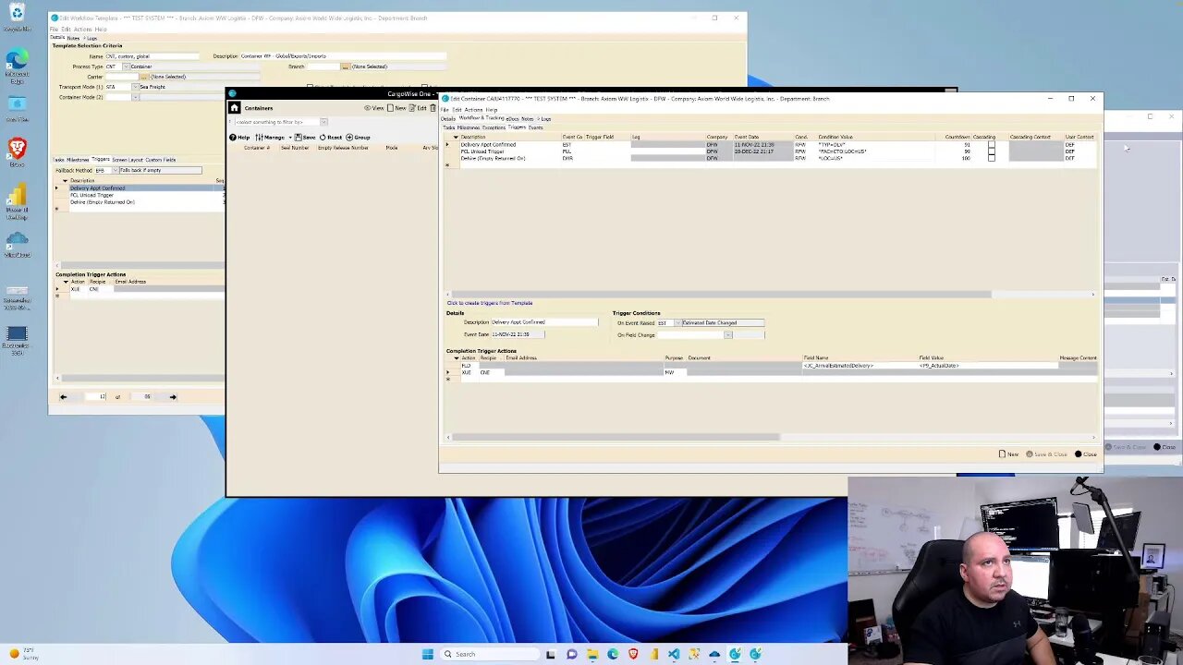Select 'Dehire (Empty Returned On)' in Workflow Template
Screen dimensions: 1183x665
pos(102,202)
